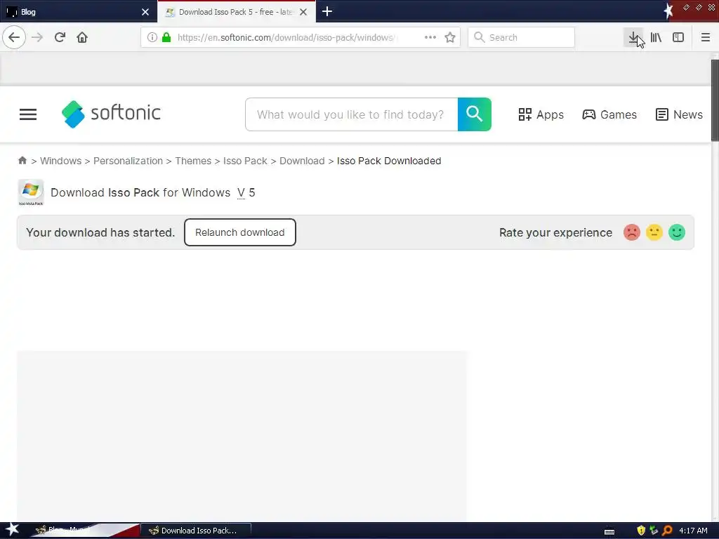Switch to the Blog tab

coord(78,12)
